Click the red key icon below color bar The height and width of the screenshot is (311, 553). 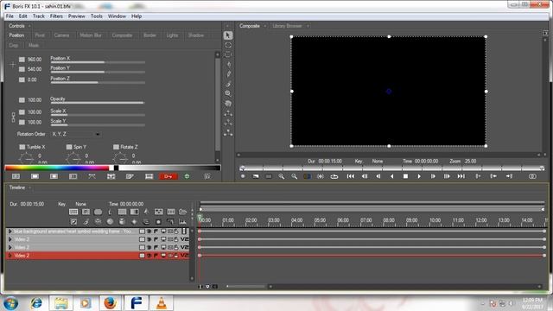point(168,176)
